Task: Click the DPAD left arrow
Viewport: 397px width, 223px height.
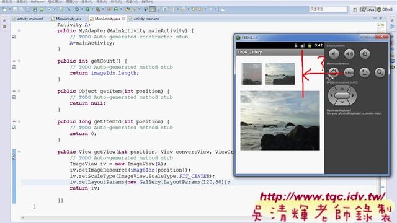Action: tap(331, 95)
